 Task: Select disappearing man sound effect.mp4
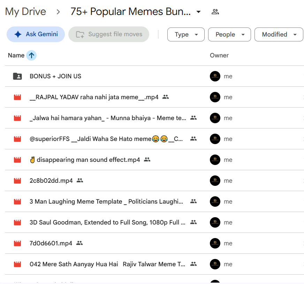(85, 160)
